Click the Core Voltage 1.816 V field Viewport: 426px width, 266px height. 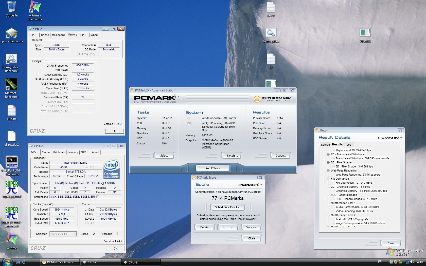pos(93,176)
